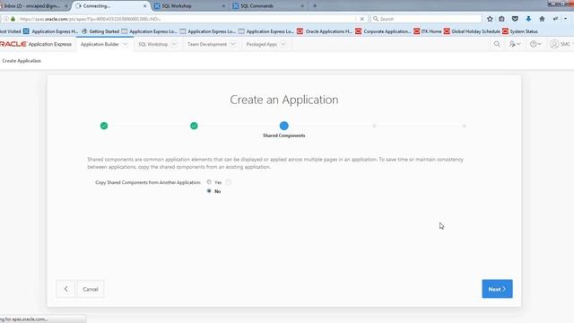
Task: Open a new browser tab with the plus icon
Action: click(315, 6)
